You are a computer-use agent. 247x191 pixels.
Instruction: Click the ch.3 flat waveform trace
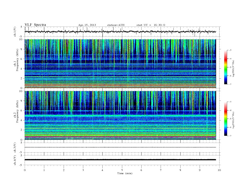point(120,147)
